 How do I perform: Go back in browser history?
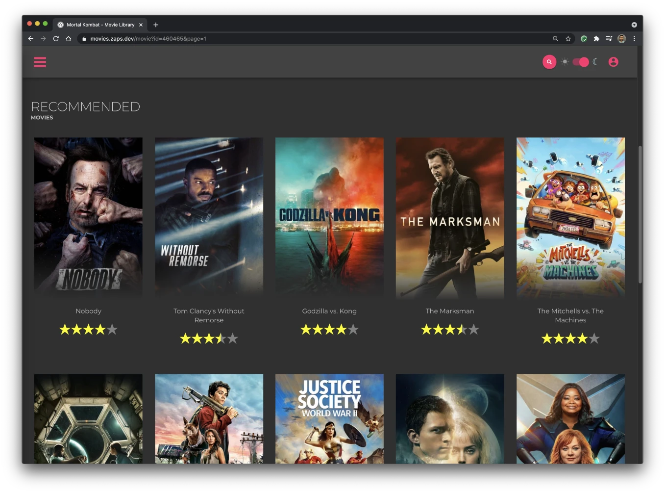(x=31, y=39)
